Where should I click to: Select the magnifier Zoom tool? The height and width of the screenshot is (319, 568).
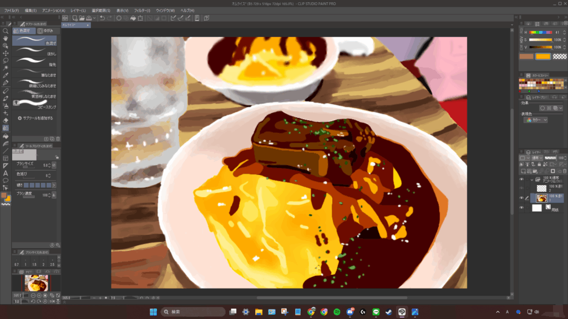[6, 31]
